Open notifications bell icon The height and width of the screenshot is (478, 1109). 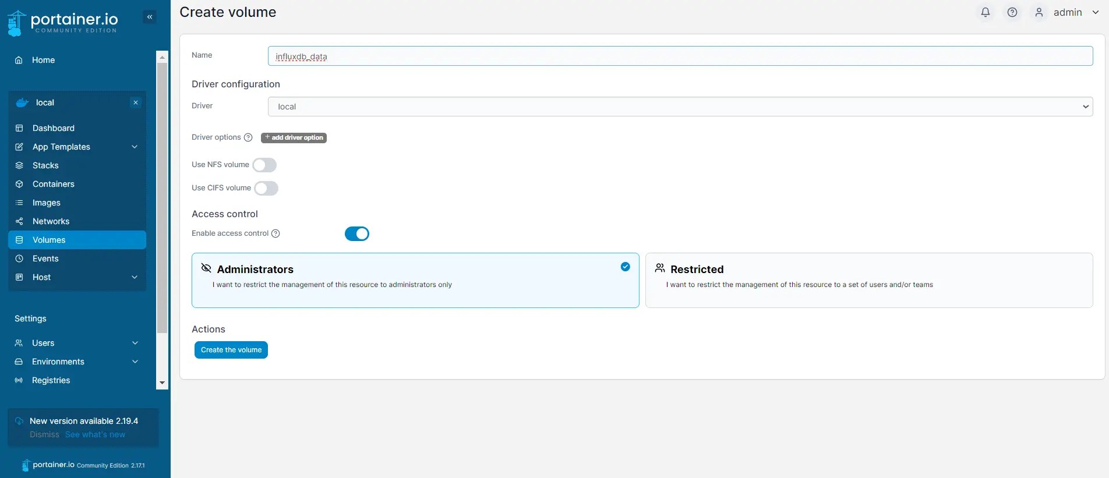pos(986,12)
